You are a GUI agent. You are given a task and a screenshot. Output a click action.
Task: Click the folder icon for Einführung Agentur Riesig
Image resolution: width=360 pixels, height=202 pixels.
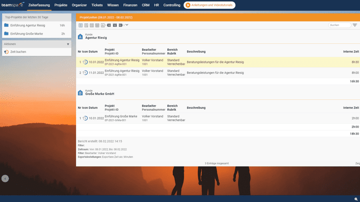click(x=6, y=25)
